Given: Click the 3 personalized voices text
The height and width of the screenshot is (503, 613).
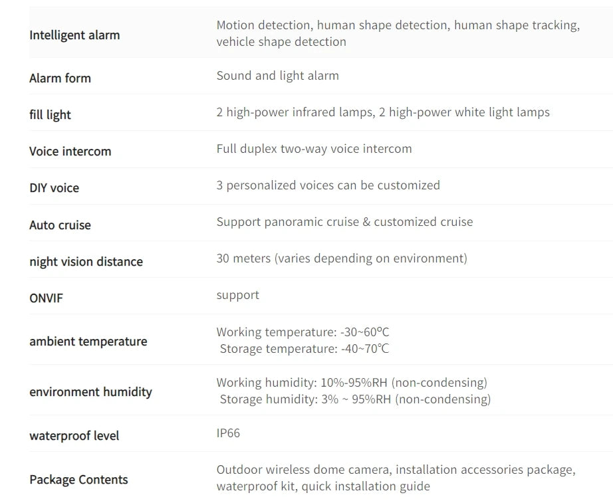Looking at the screenshot, I should 328,185.
